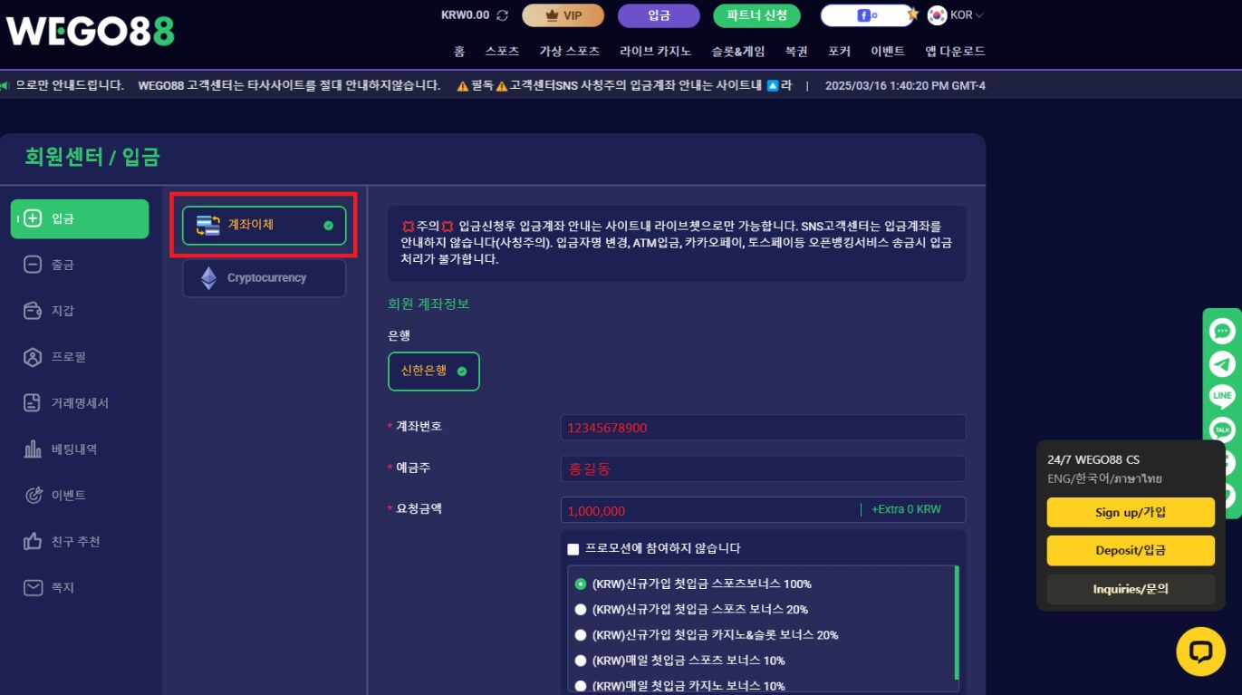The image size is (1242, 695).
Task: Open the LINE contact icon
Action: [1222, 397]
